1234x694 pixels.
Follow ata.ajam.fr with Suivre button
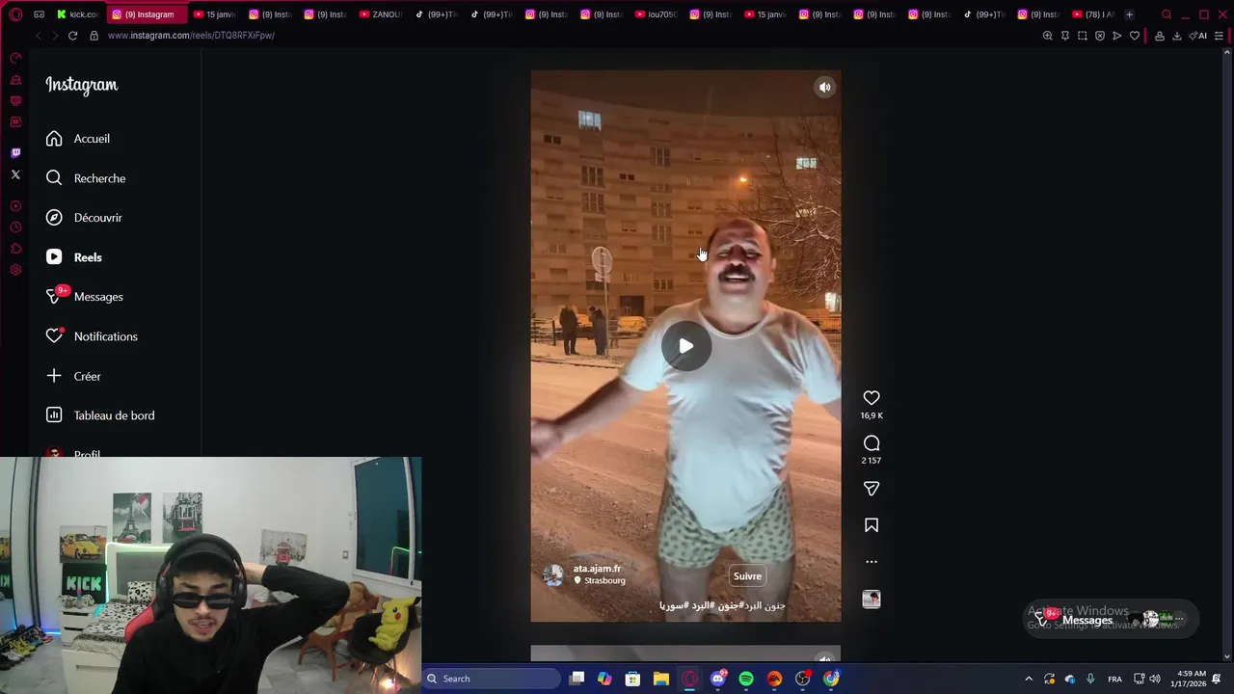(747, 576)
